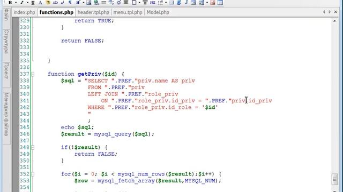Click the last table-layout toolbar icon
343x192 pixels.
click(x=220, y=3)
